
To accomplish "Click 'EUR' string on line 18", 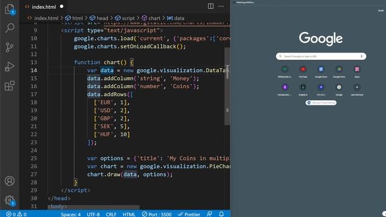I will click(x=105, y=102).
